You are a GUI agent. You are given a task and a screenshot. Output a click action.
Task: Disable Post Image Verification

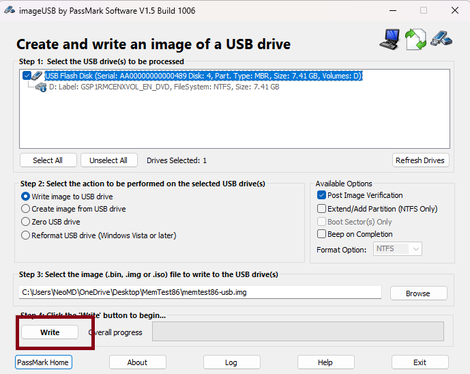pos(321,196)
